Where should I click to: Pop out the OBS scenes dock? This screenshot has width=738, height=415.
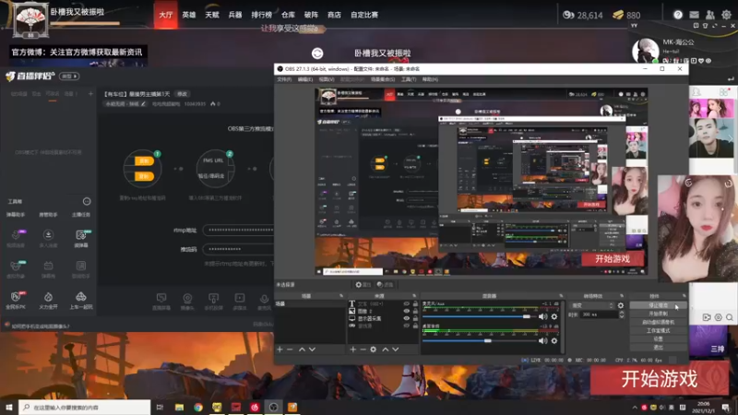(341, 296)
